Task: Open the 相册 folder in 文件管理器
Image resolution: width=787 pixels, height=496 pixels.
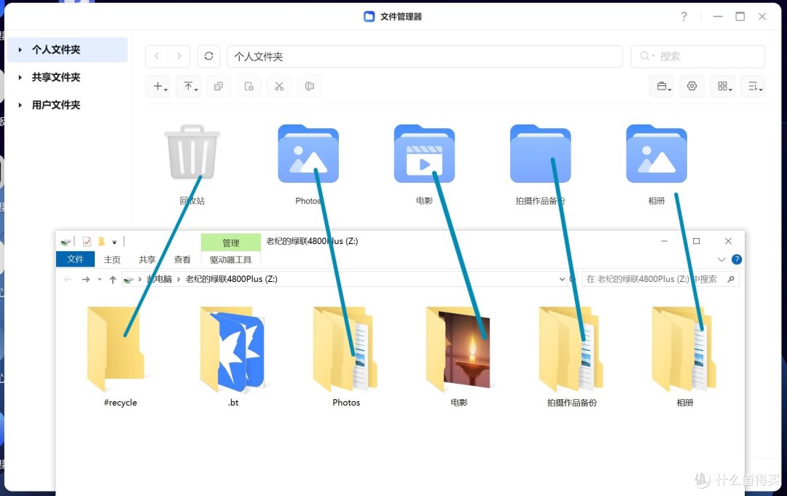Action: 657,154
